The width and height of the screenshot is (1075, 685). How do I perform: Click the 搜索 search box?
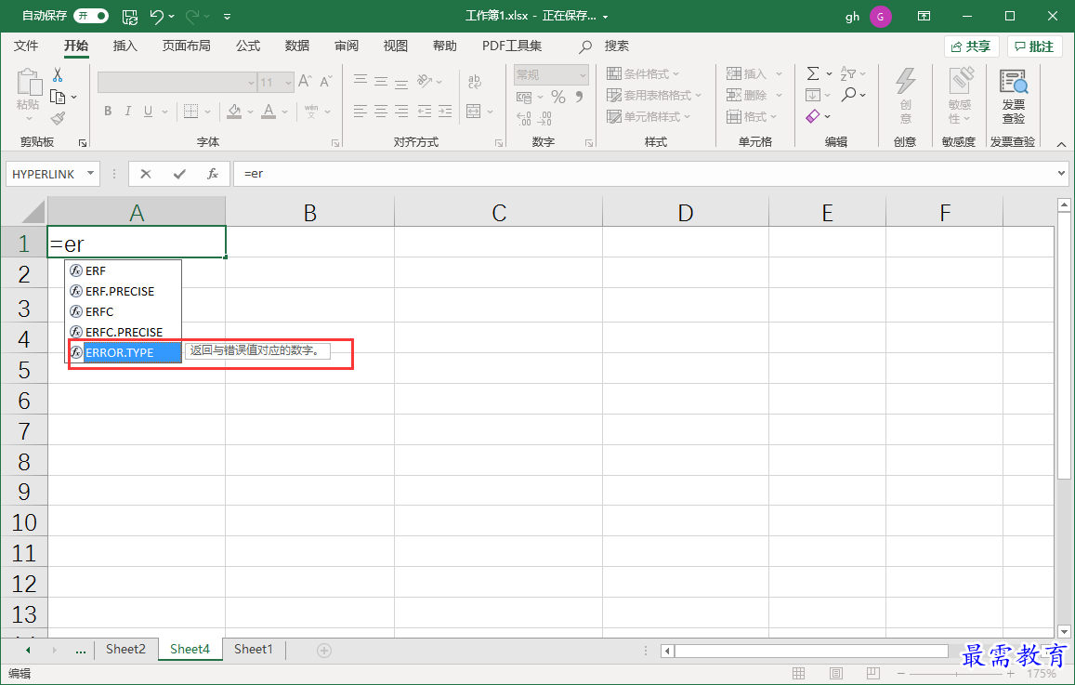pos(604,46)
